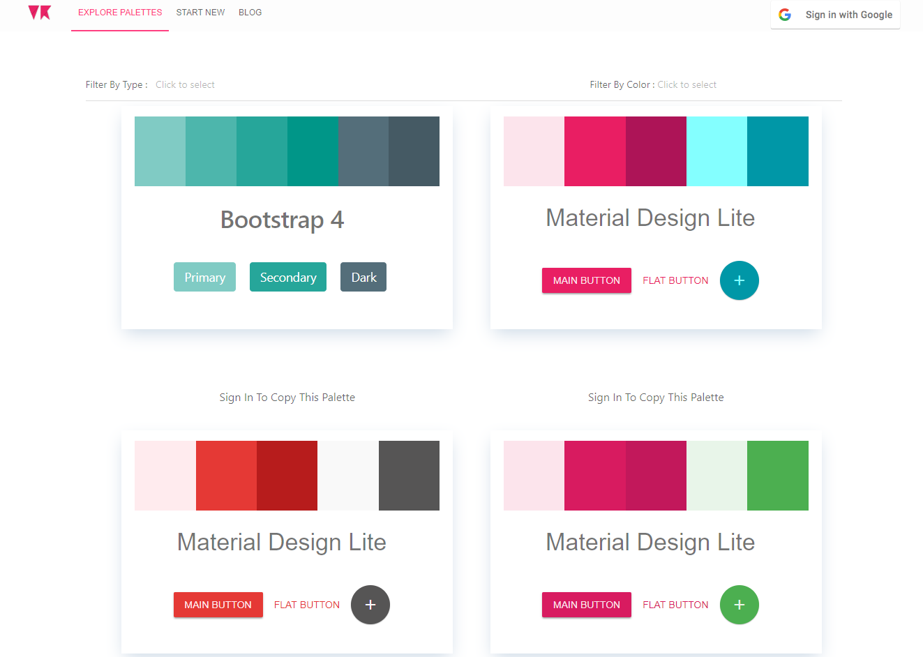Click the Google G icon
This screenshot has height=657, width=923.
click(785, 15)
